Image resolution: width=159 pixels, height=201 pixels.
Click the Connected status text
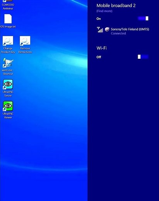(118, 33)
